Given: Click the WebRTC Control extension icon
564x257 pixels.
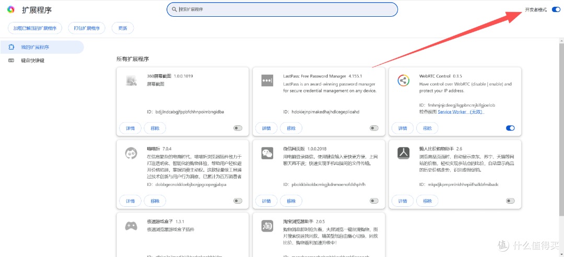Looking at the screenshot, I should pyautogui.click(x=404, y=81).
